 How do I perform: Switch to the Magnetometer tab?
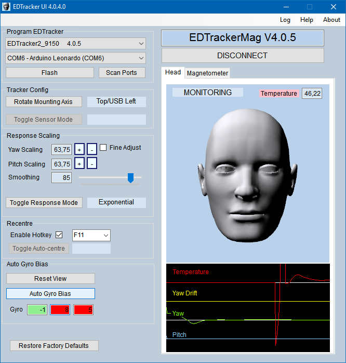coord(207,73)
